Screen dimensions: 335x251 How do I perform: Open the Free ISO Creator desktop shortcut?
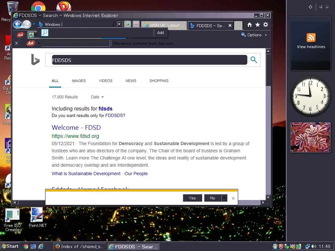pos(12,220)
